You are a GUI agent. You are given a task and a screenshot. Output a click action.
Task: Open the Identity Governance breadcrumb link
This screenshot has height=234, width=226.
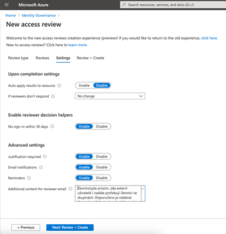pyautogui.click(x=39, y=15)
